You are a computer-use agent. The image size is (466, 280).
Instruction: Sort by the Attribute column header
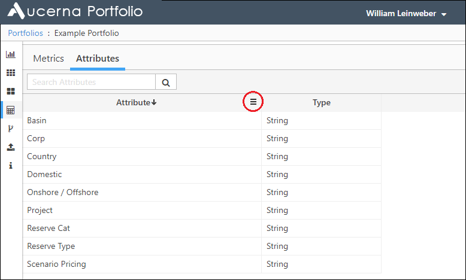point(137,102)
